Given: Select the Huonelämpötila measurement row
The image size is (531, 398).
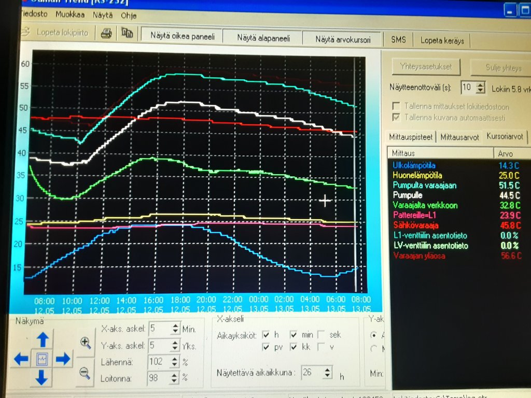Looking at the screenshot, I should pos(457,175).
